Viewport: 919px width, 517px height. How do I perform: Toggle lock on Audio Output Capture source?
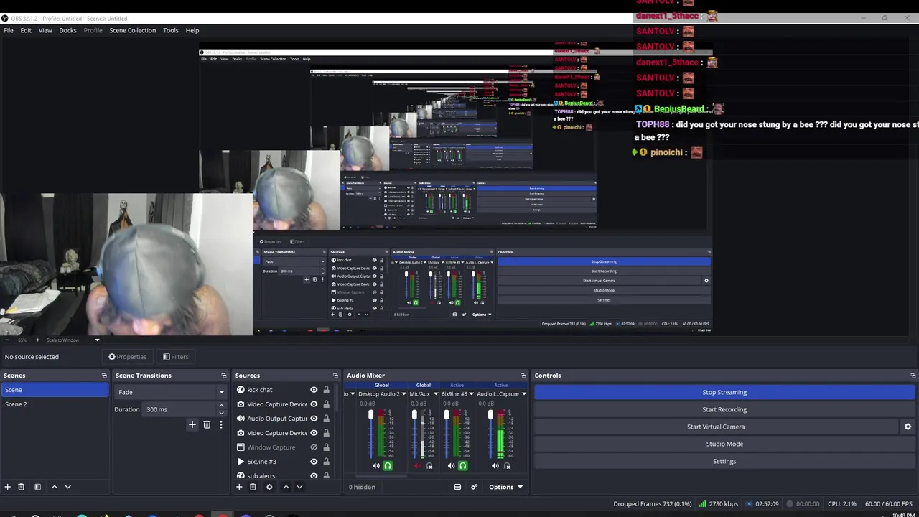(x=326, y=419)
